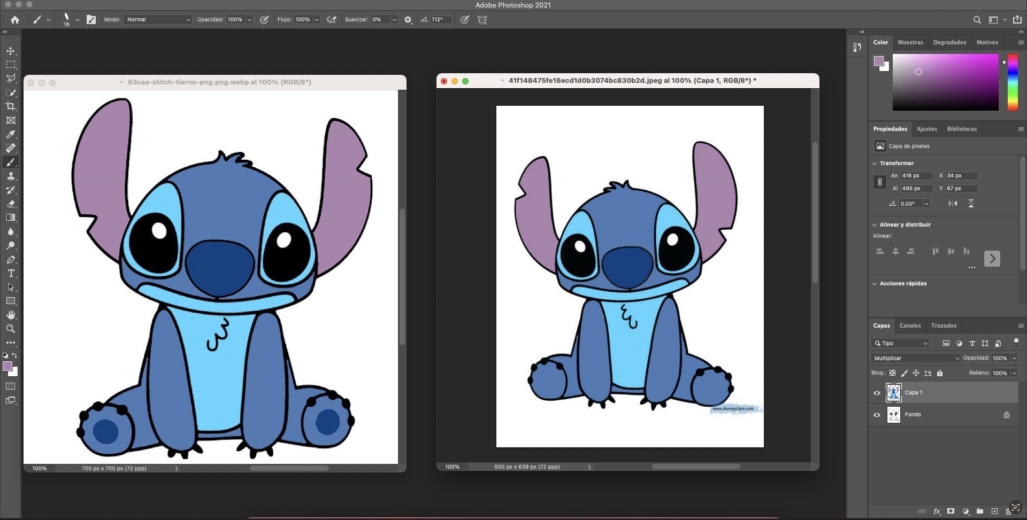Screen dimensions: 1027x520
Task: Select the Pen tool
Action: click(11, 259)
